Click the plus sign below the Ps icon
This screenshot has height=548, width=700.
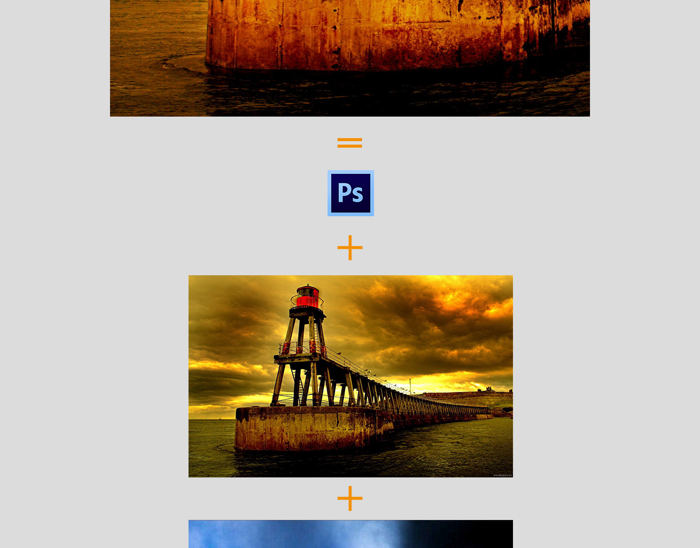[x=350, y=248]
